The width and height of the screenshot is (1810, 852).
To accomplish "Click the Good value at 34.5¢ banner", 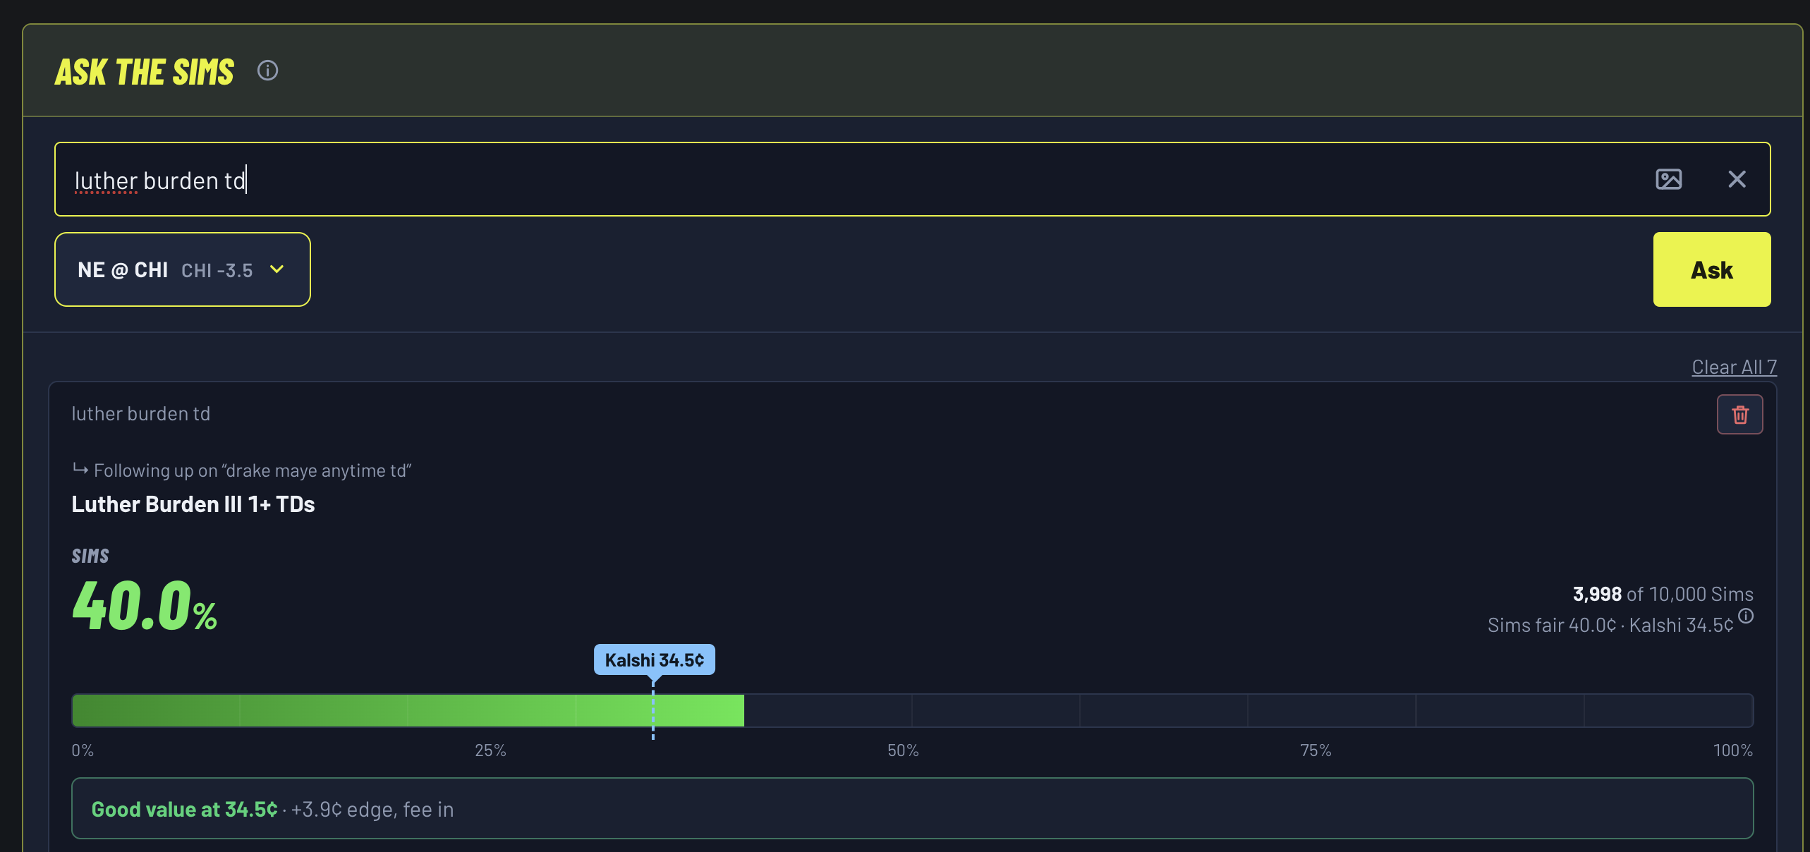I will [x=912, y=808].
